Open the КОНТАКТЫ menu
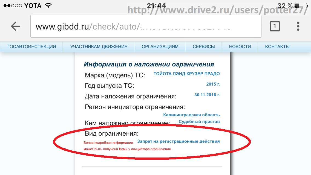The width and height of the screenshot is (311, 175). tap(277, 47)
